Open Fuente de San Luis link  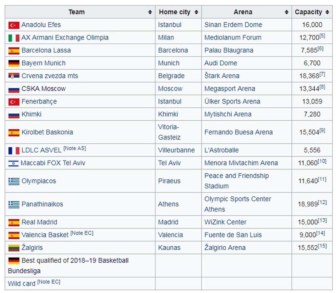pos(233,235)
